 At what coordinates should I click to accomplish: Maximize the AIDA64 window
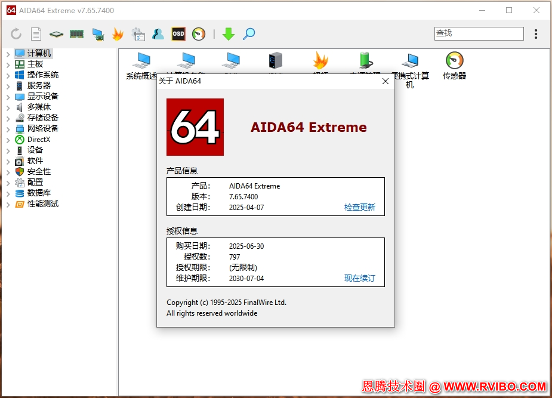[509, 10]
